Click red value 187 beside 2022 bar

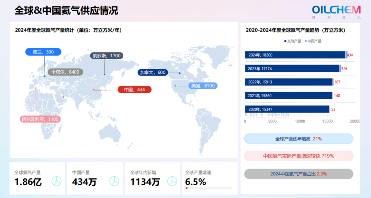point(337,82)
